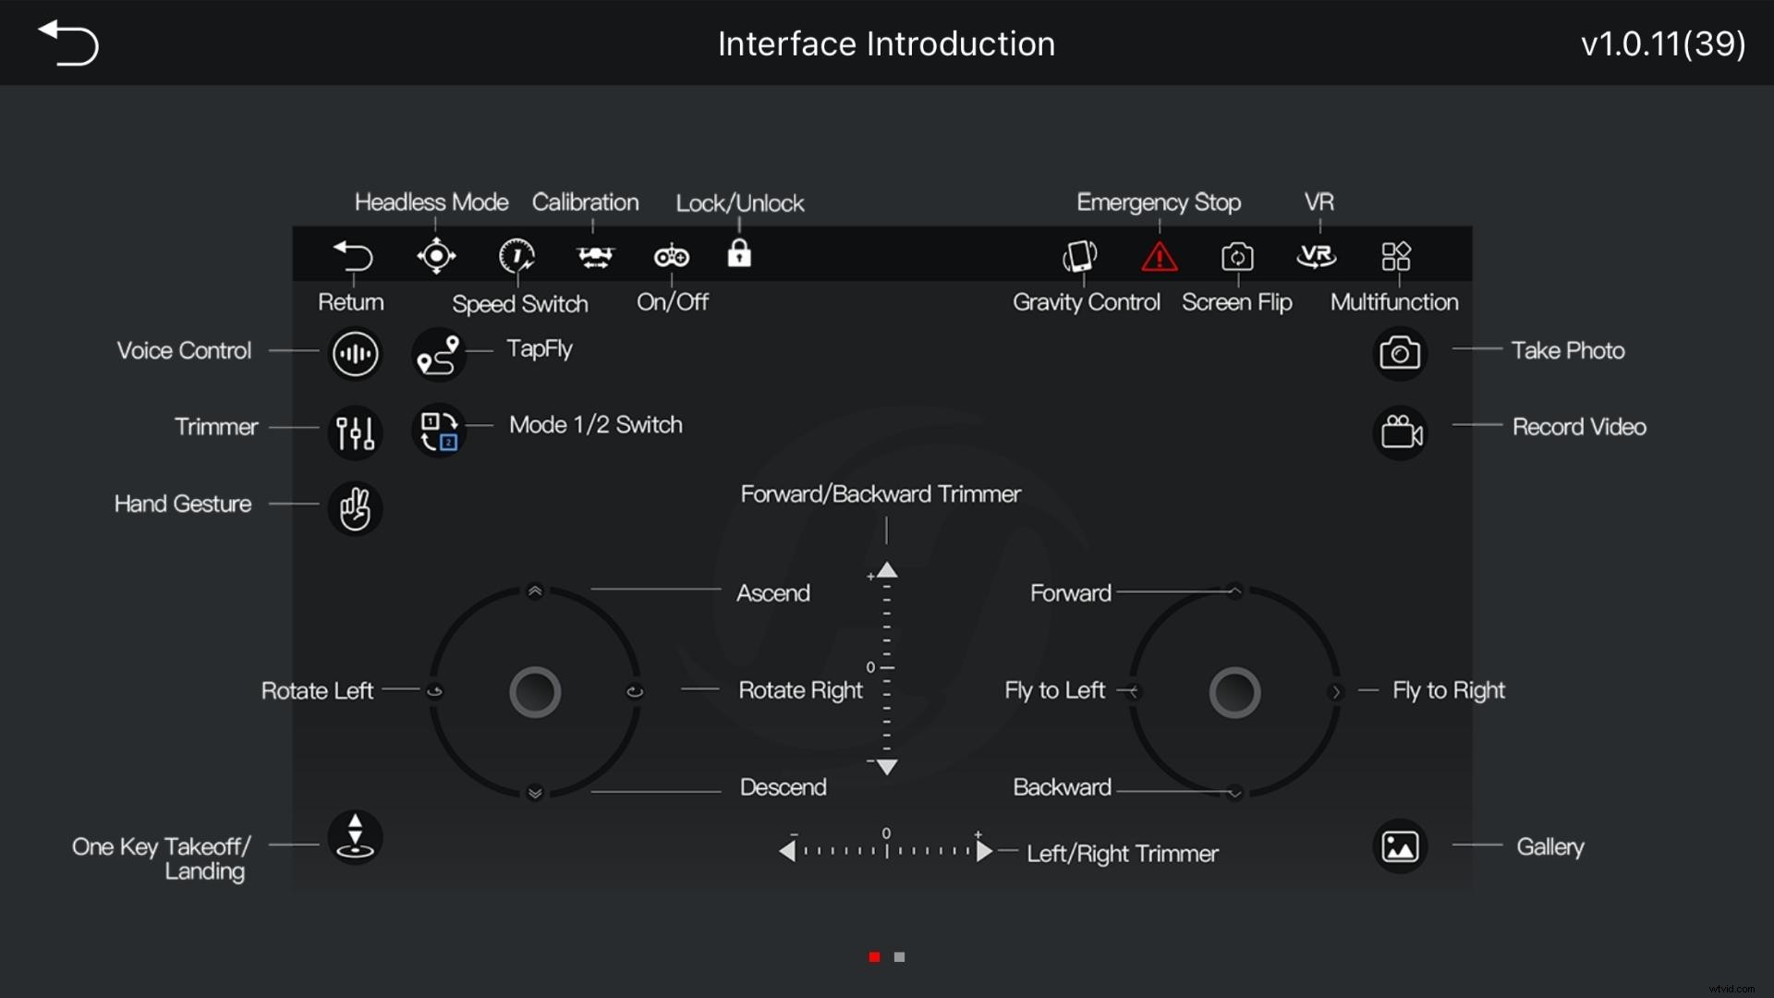1774x998 pixels.
Task: Activate the TapFly feature
Action: [439, 353]
